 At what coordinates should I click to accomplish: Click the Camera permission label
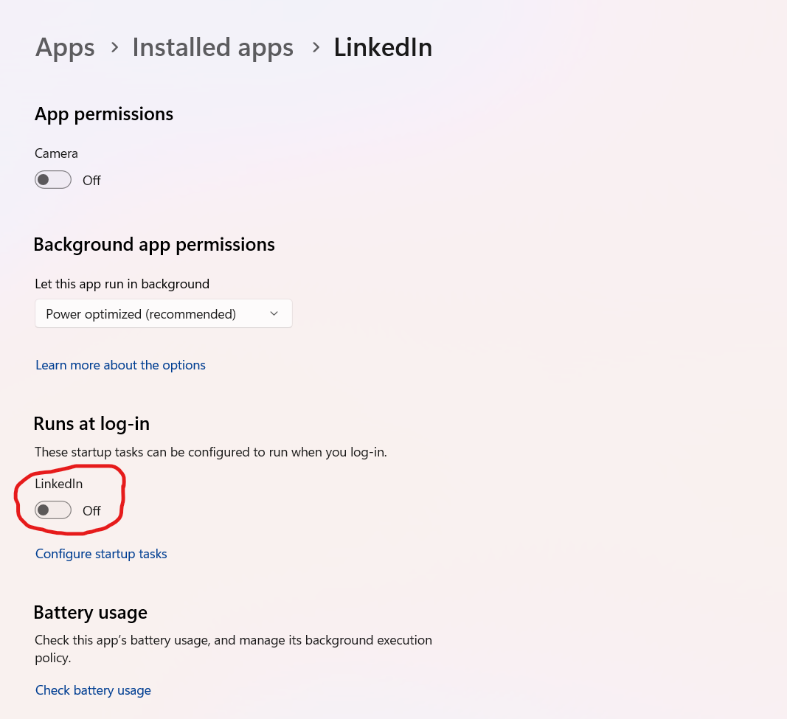tap(56, 153)
